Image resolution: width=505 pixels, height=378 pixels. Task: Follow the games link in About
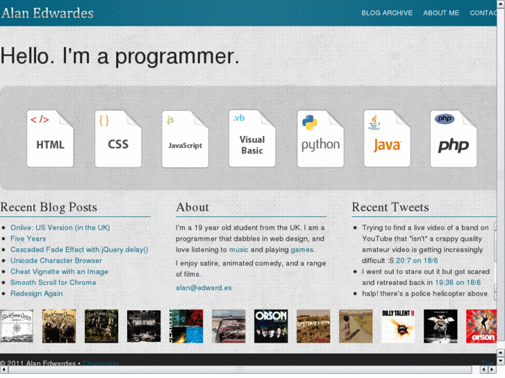(301, 249)
